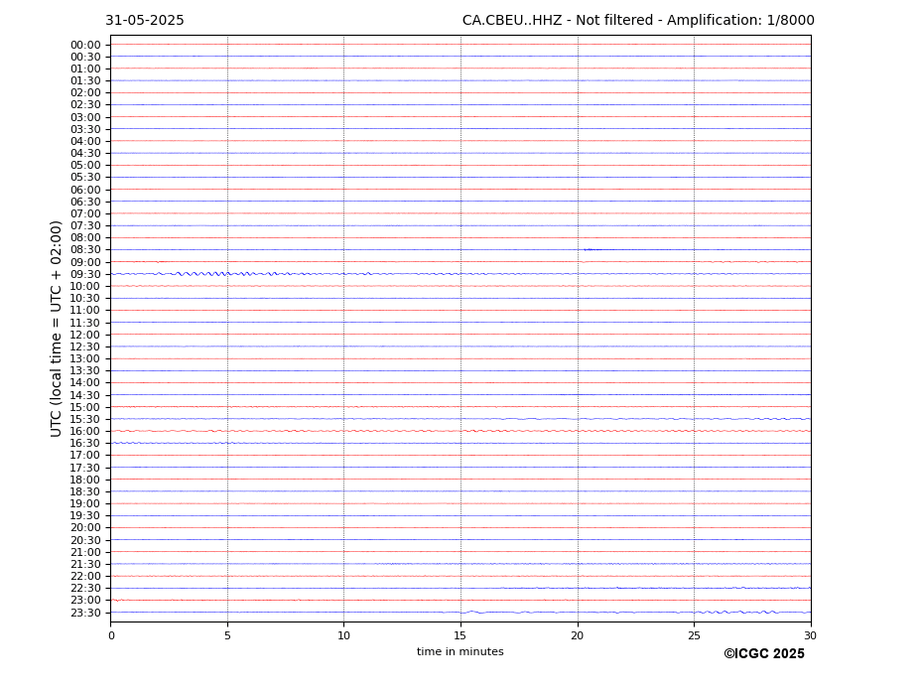Viewport: 920px width, 691px height.
Task: Click the 02:30 time row label
Action: 85,105
